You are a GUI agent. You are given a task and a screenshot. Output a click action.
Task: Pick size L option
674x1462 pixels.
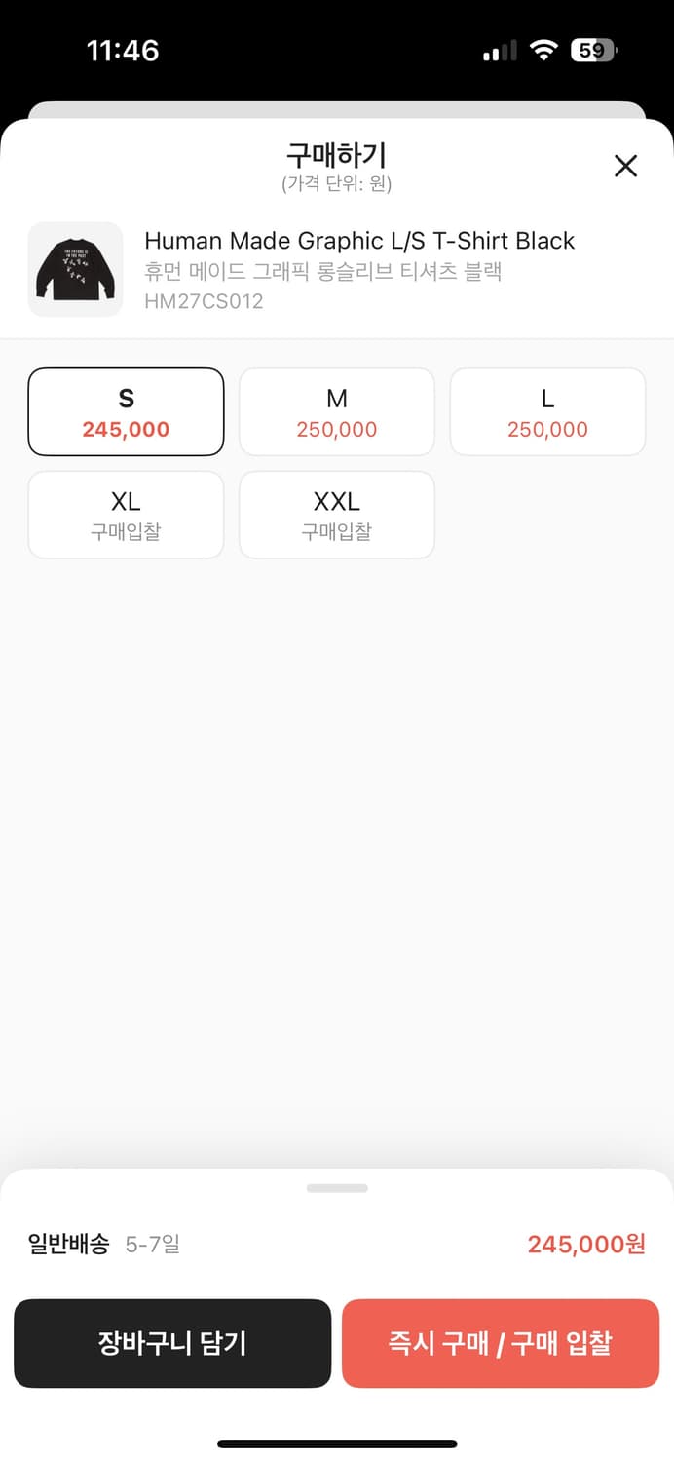point(547,412)
